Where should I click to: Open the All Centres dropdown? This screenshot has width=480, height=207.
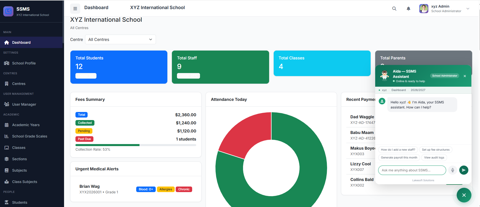pyautogui.click(x=121, y=39)
